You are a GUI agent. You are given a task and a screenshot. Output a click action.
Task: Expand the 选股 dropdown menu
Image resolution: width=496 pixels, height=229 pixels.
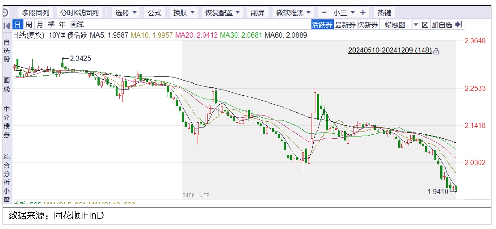[x=126, y=13]
